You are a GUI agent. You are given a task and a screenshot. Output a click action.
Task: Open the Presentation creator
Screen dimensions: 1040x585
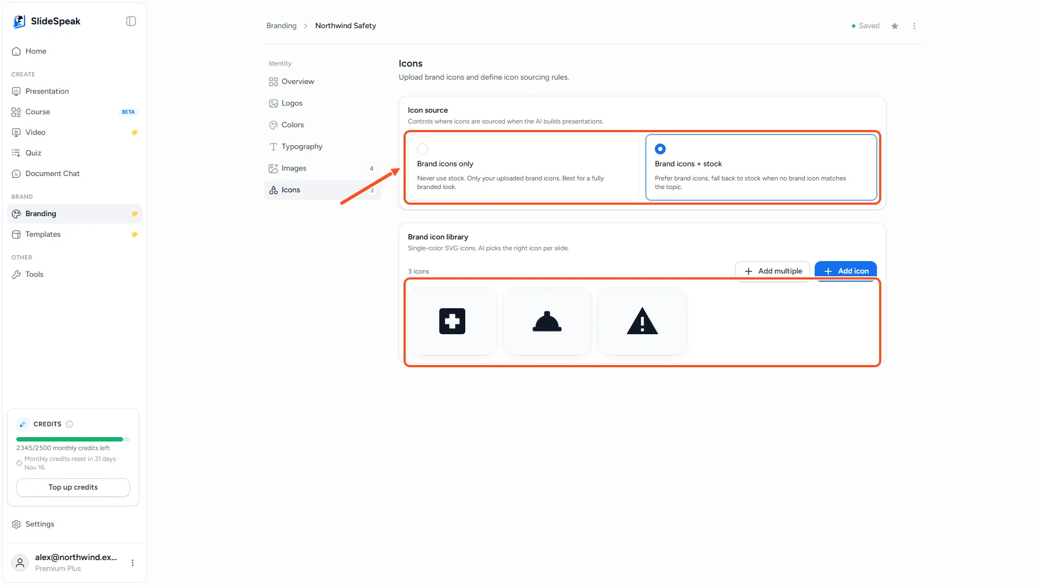tap(75, 91)
